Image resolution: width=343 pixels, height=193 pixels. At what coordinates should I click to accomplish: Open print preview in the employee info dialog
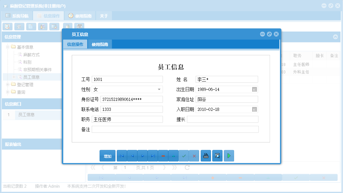tap(217, 156)
